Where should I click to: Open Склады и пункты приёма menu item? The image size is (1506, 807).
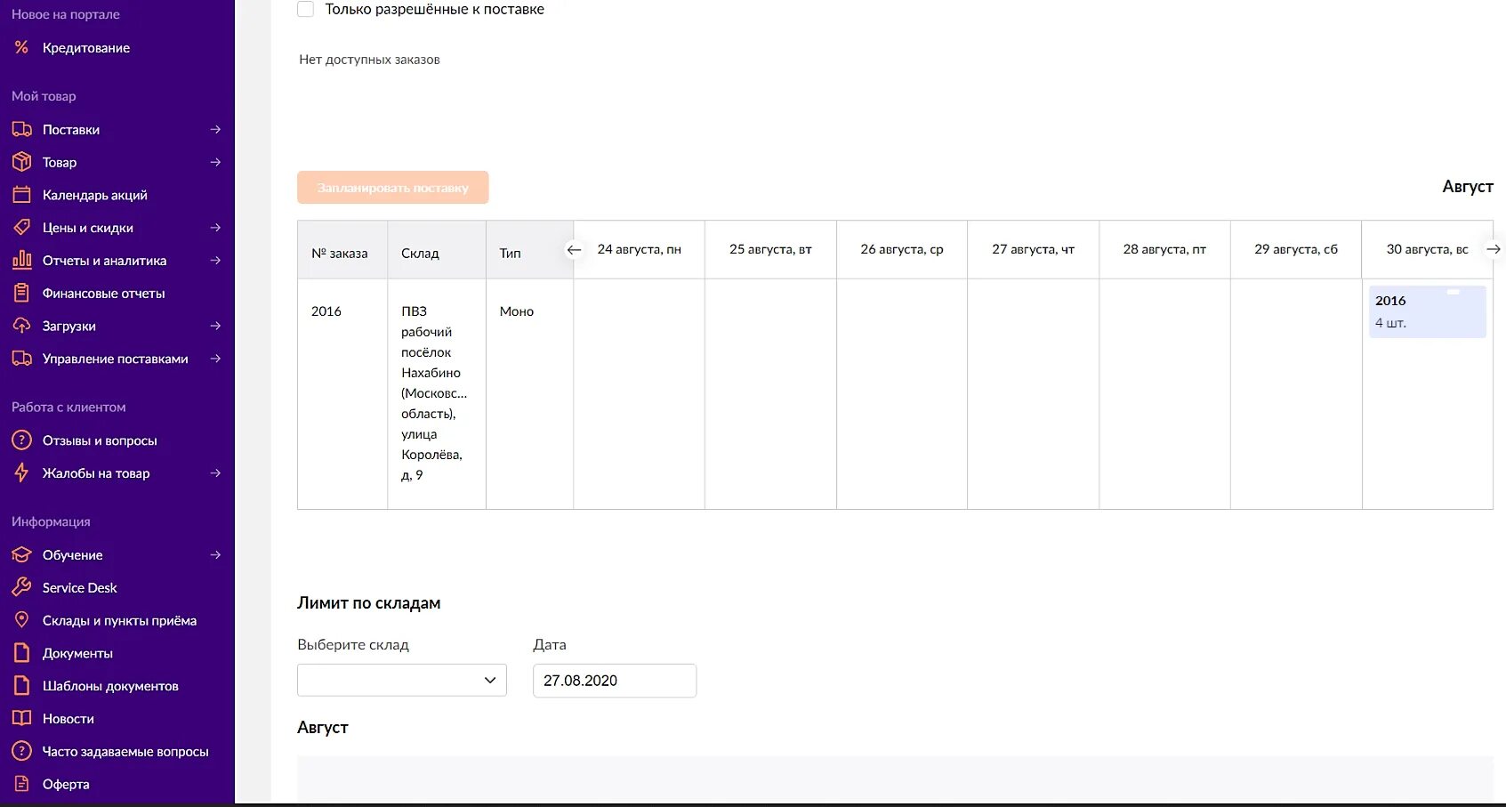pyautogui.click(x=119, y=620)
